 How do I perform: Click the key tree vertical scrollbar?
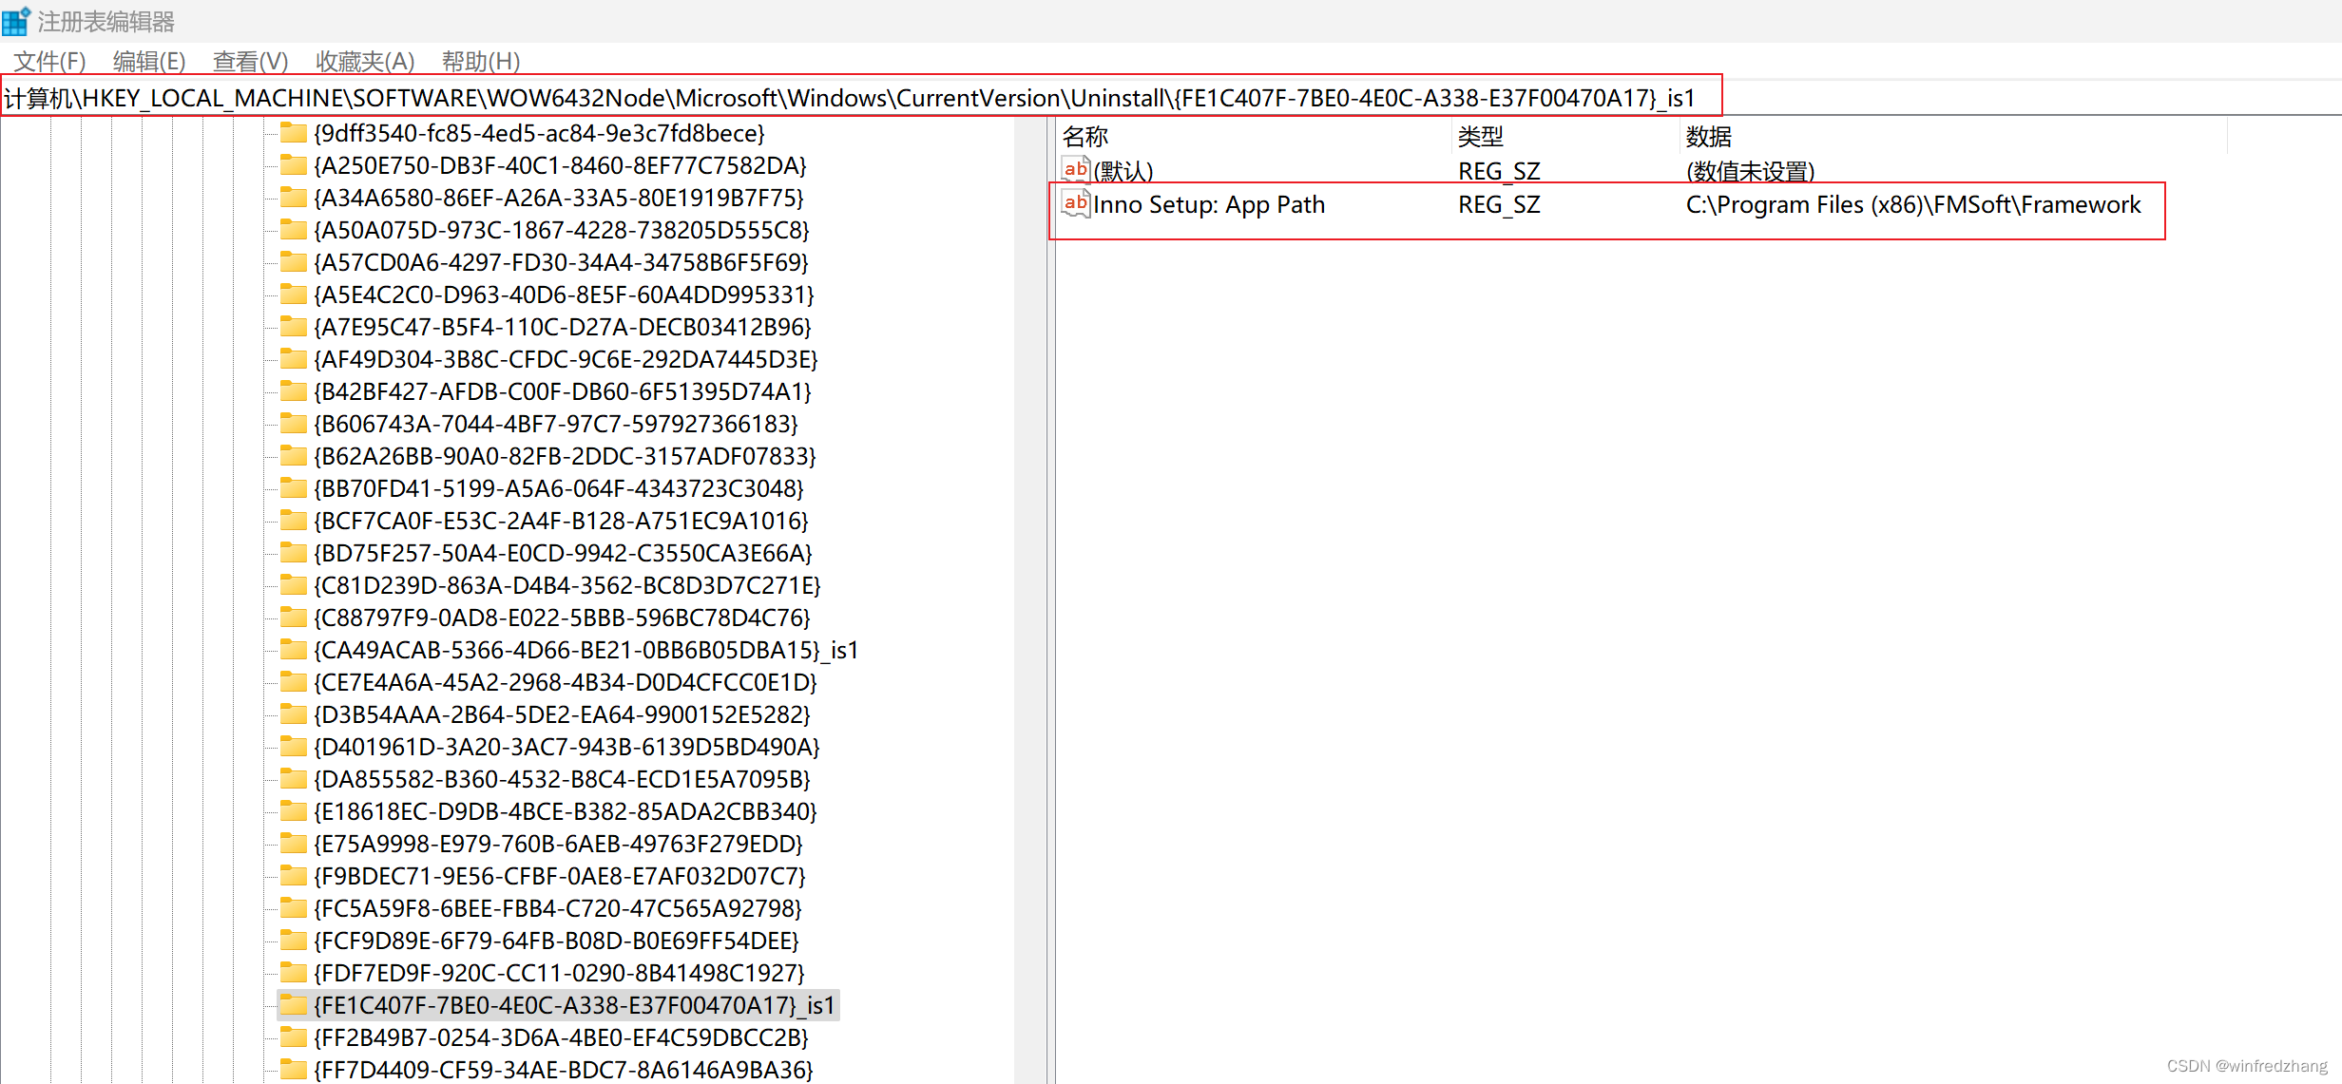coord(1030,600)
